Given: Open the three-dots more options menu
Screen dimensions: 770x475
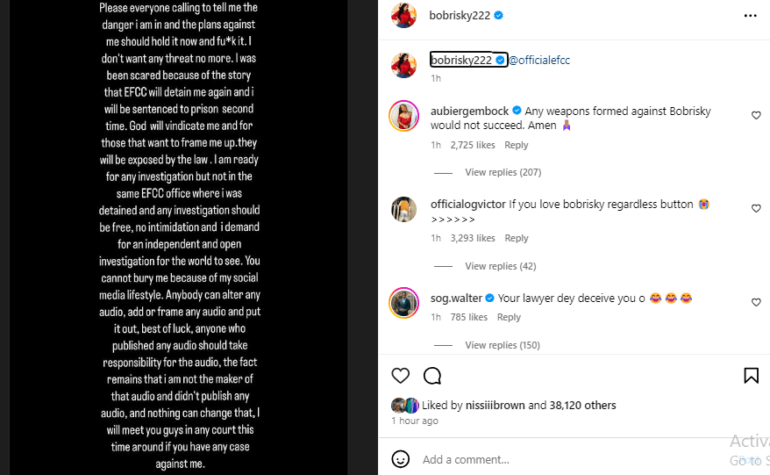Looking at the screenshot, I should (x=750, y=16).
